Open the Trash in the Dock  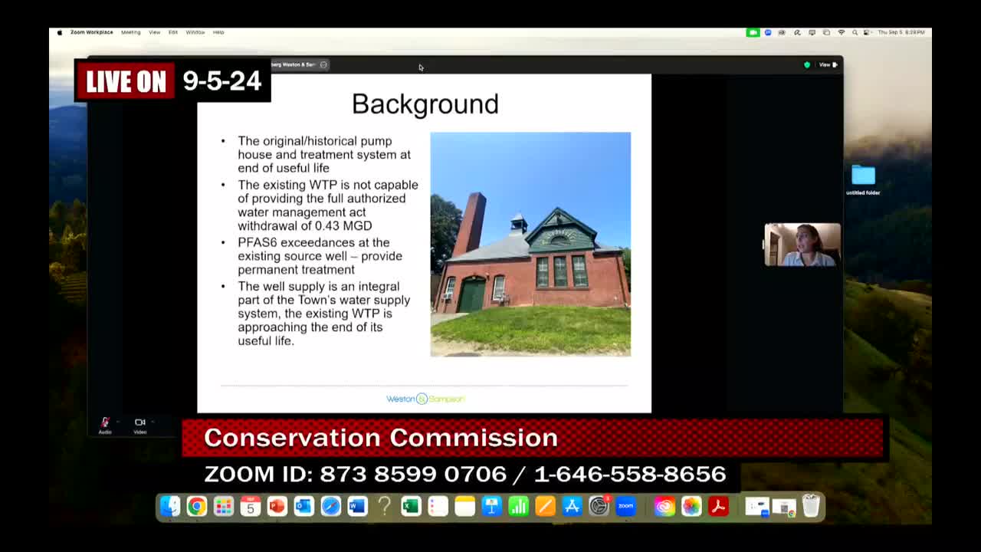pos(811,506)
